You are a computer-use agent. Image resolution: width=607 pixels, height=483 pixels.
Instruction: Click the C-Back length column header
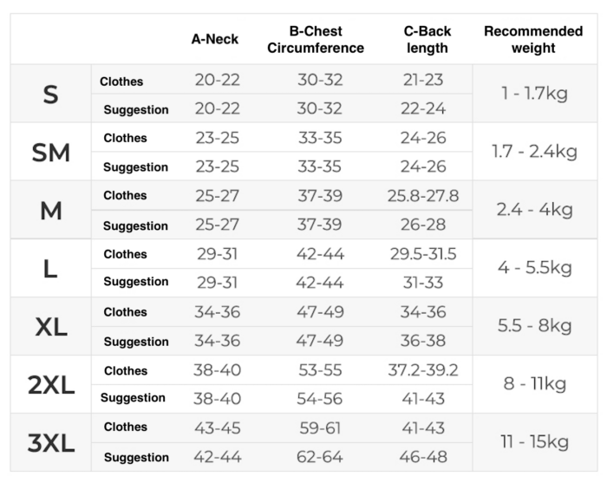coord(427,39)
